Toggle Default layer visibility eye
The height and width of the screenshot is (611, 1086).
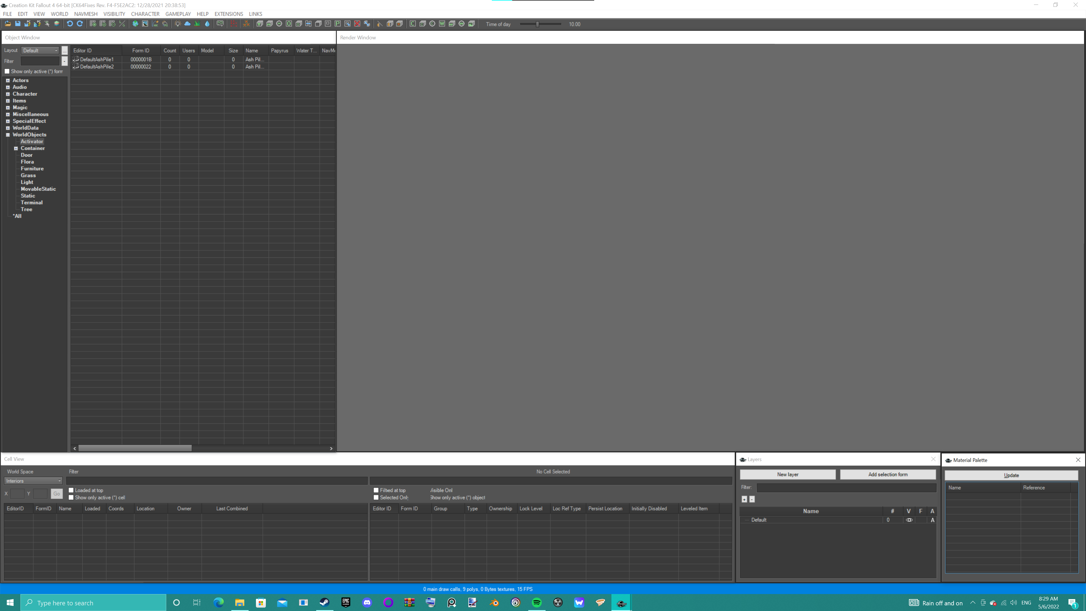coord(909,520)
